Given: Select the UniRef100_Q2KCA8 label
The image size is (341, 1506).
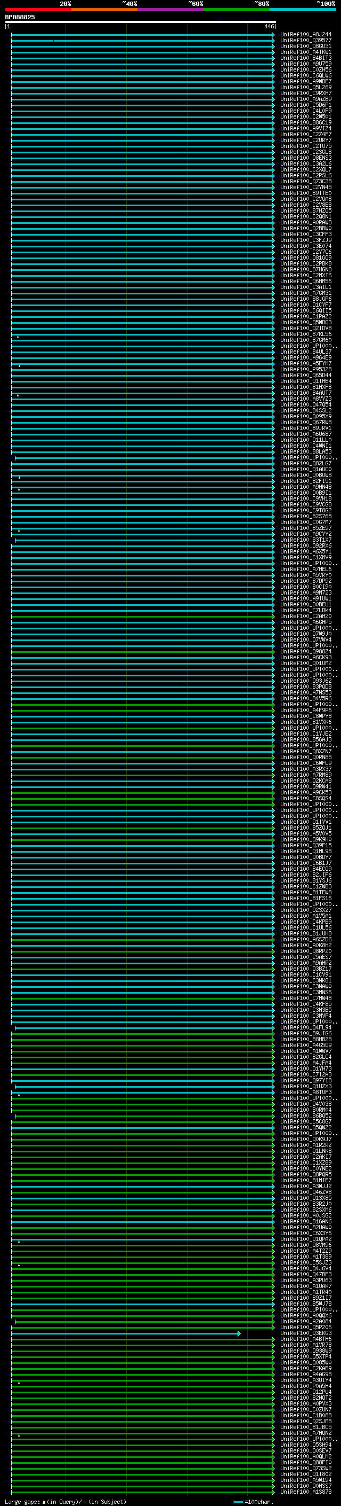Looking at the screenshot, I should (305, 781).
